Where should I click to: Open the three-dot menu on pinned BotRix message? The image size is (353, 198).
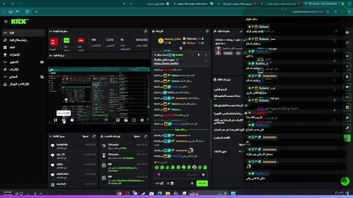coord(206,55)
